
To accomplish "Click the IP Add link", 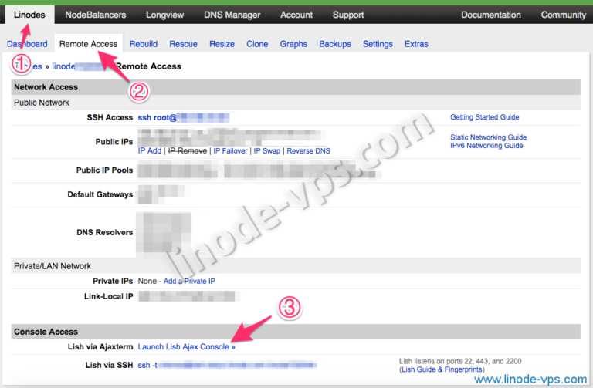I will [x=149, y=151].
